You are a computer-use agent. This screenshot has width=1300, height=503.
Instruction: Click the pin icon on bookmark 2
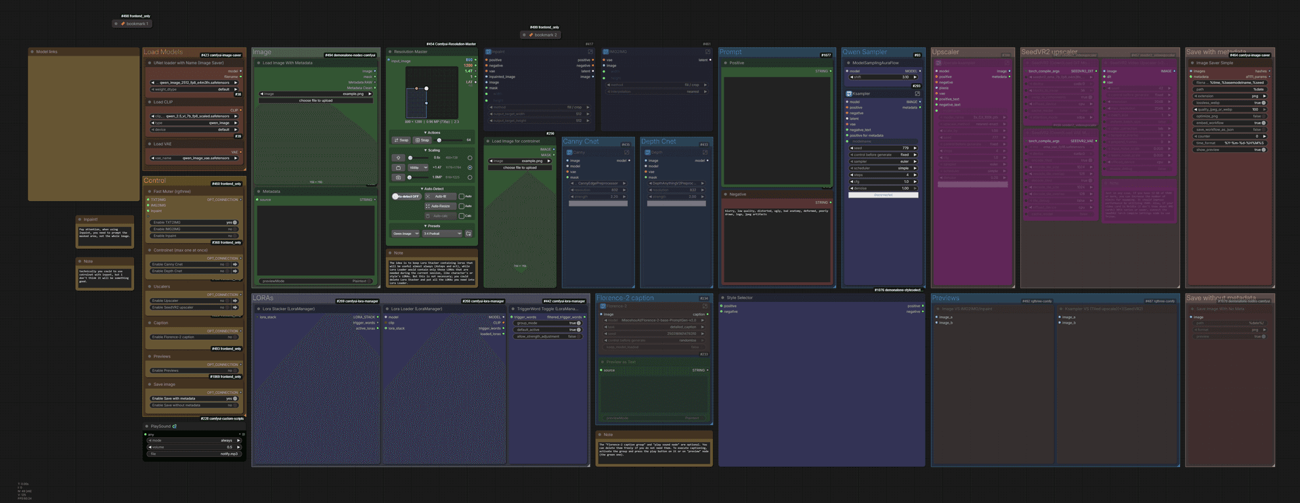(531, 35)
